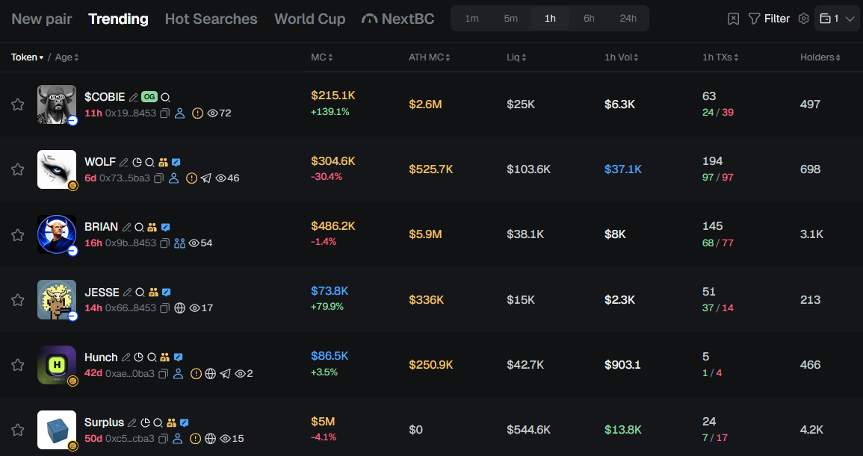This screenshot has height=456, width=863.
Task: Sort by 1h TXs column
Action: pyautogui.click(x=720, y=57)
